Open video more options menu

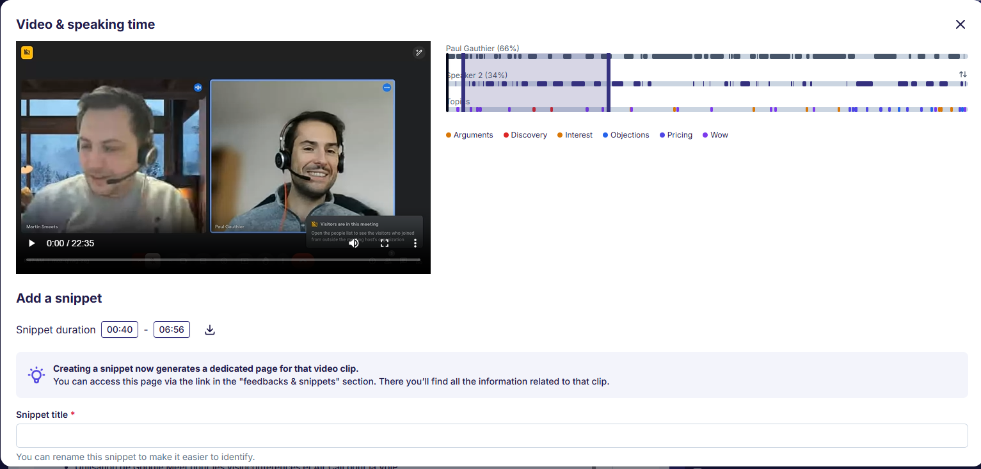tap(415, 243)
